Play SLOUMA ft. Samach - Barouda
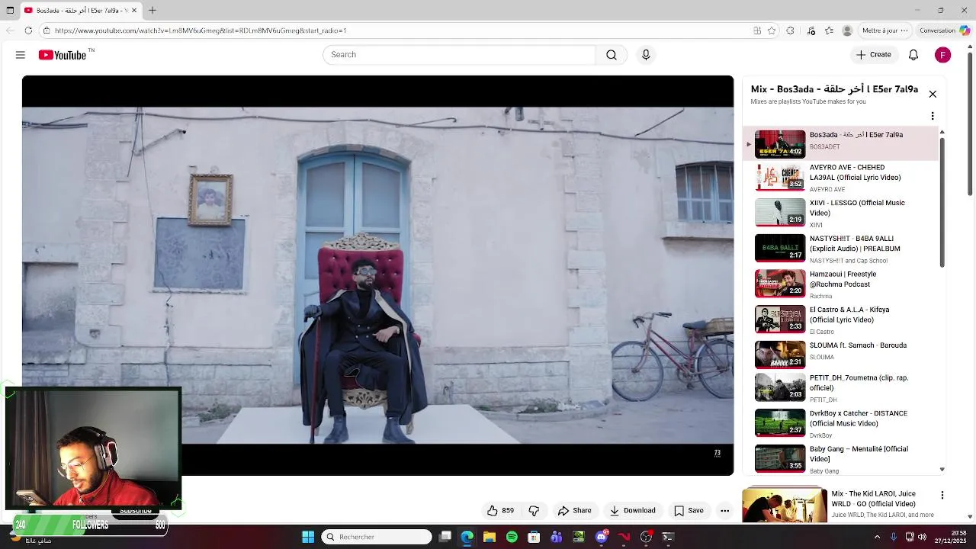Screen dimensions: 976x549 (x=841, y=355)
